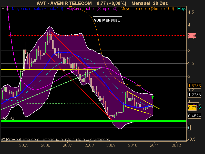The image size is (205, 154).
Task: Click the green up arrow marker
Action: pos(152,97)
